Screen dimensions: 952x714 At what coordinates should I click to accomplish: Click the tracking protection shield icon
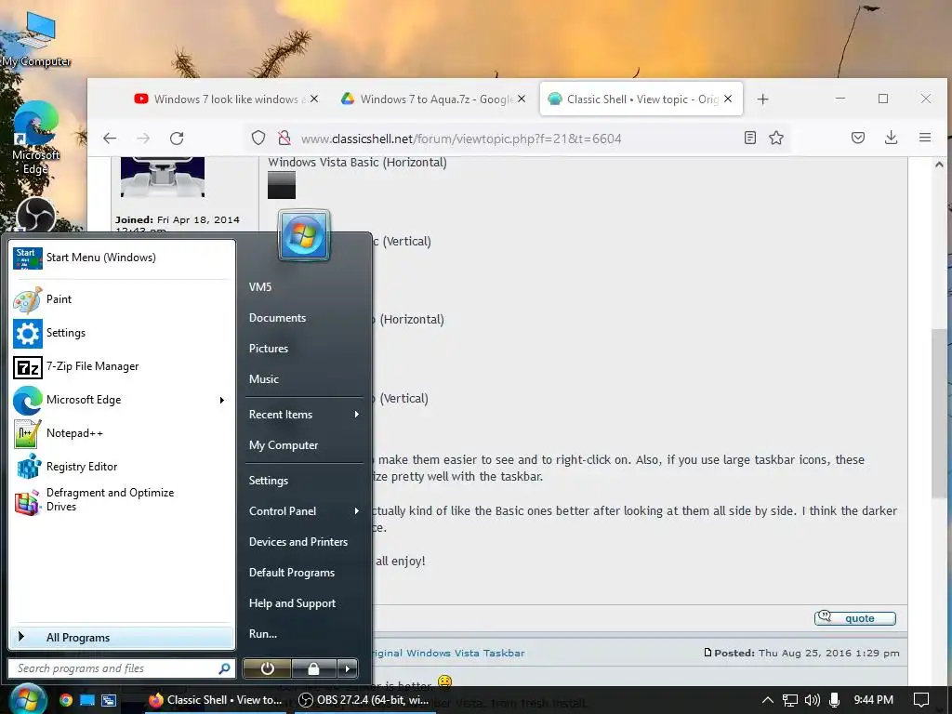pyautogui.click(x=258, y=139)
